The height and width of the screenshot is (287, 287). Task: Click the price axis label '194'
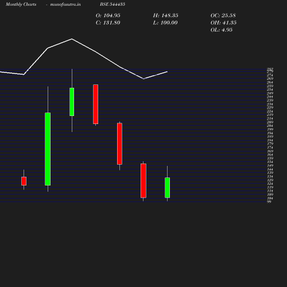coord(270,133)
